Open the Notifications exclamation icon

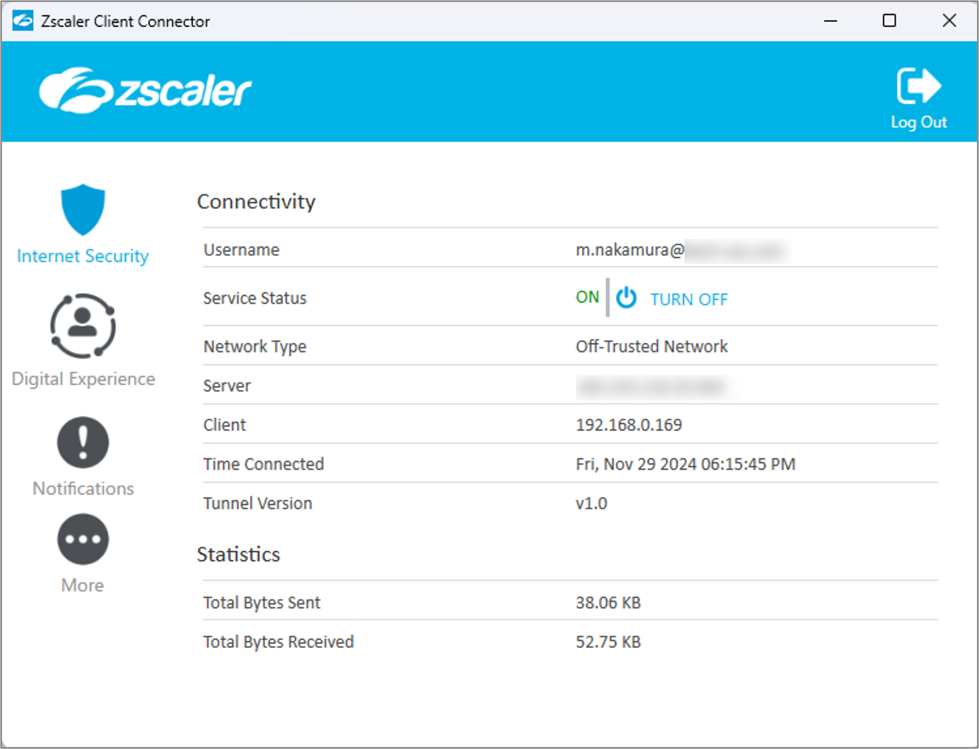coord(83,442)
